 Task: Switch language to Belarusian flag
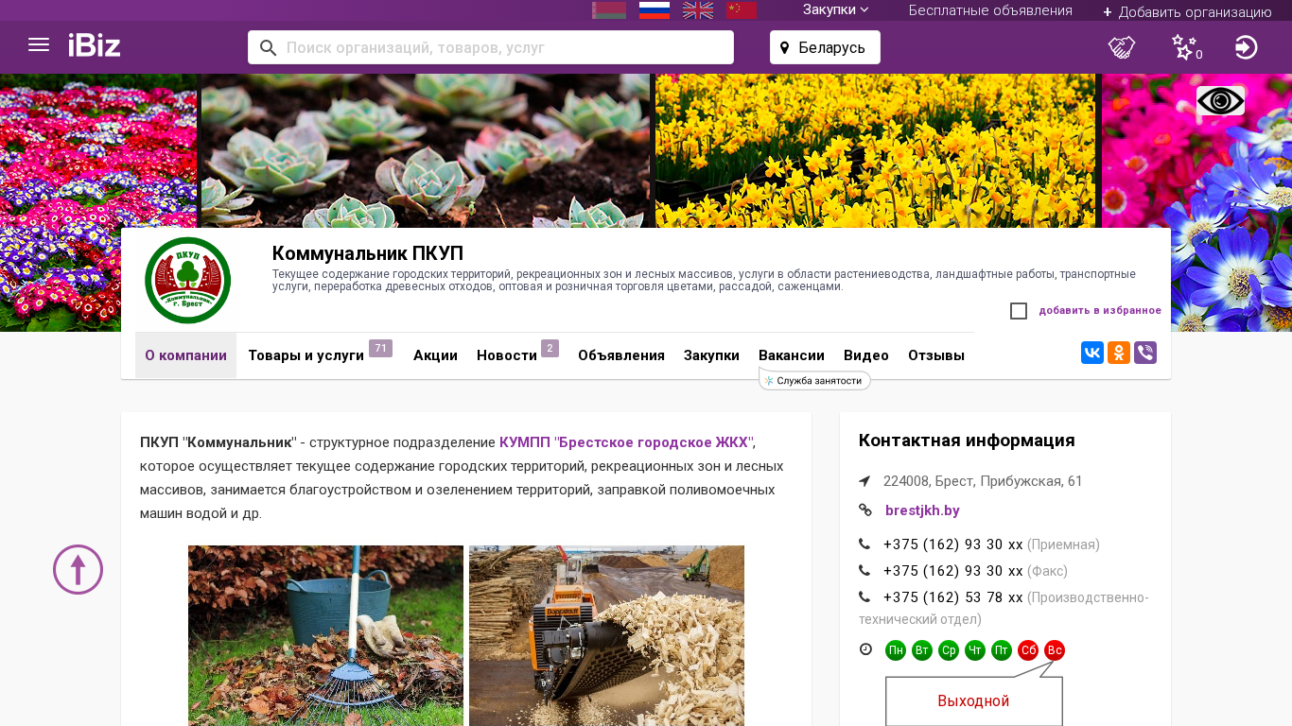[x=609, y=10]
